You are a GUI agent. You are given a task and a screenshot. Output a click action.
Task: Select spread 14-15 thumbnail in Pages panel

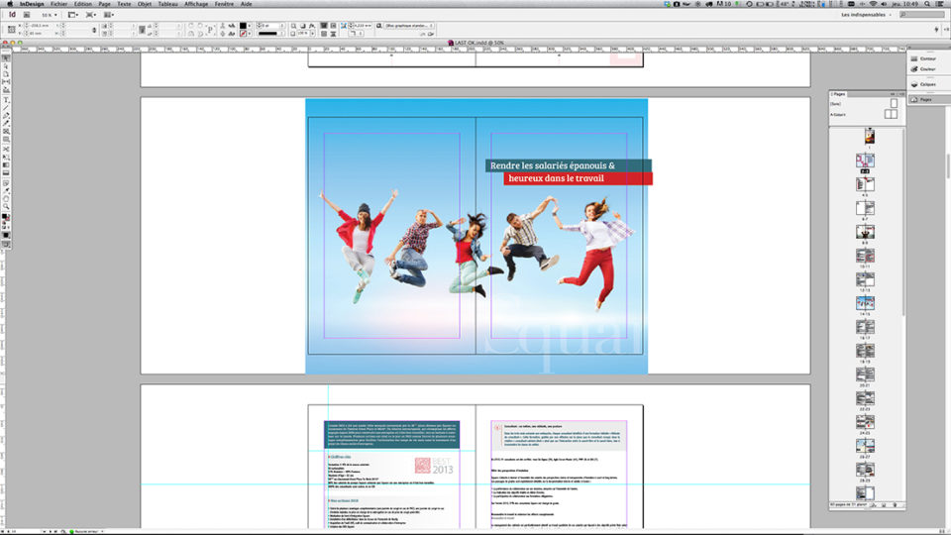pyautogui.click(x=865, y=303)
